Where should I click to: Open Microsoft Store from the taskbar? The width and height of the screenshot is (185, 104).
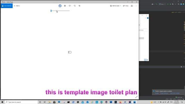[54, 102]
